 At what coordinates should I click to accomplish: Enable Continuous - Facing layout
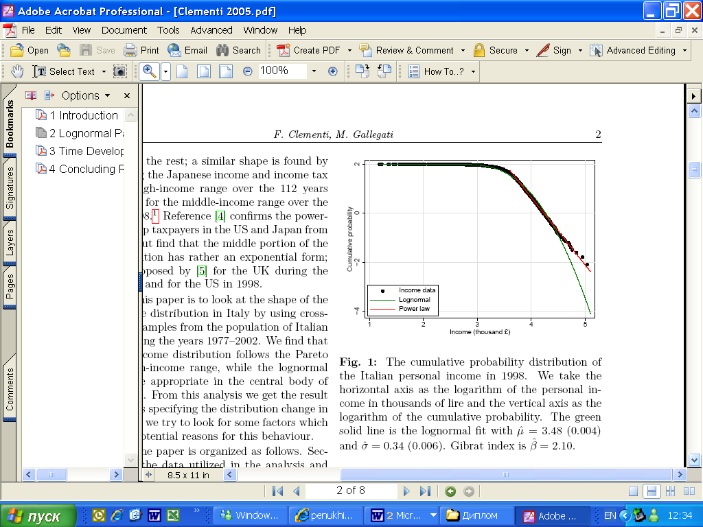(x=670, y=491)
